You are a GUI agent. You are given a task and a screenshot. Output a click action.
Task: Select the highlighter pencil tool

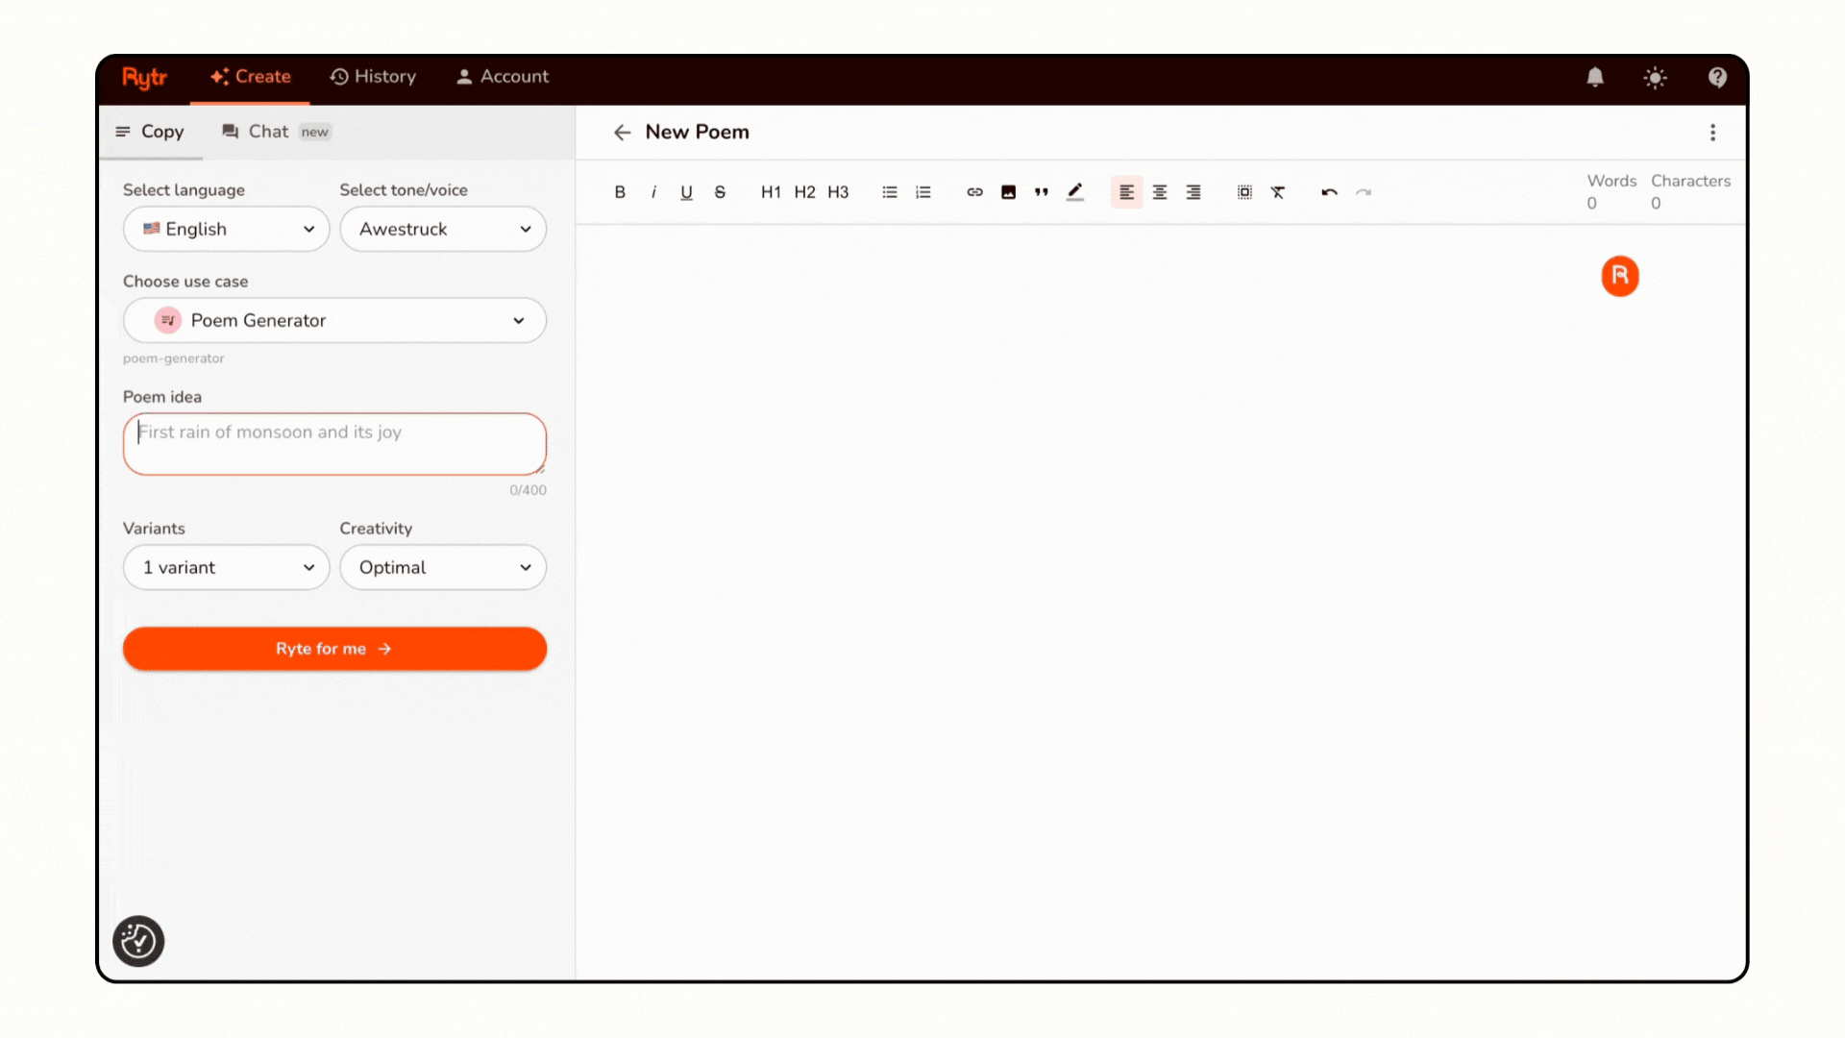[1075, 191]
